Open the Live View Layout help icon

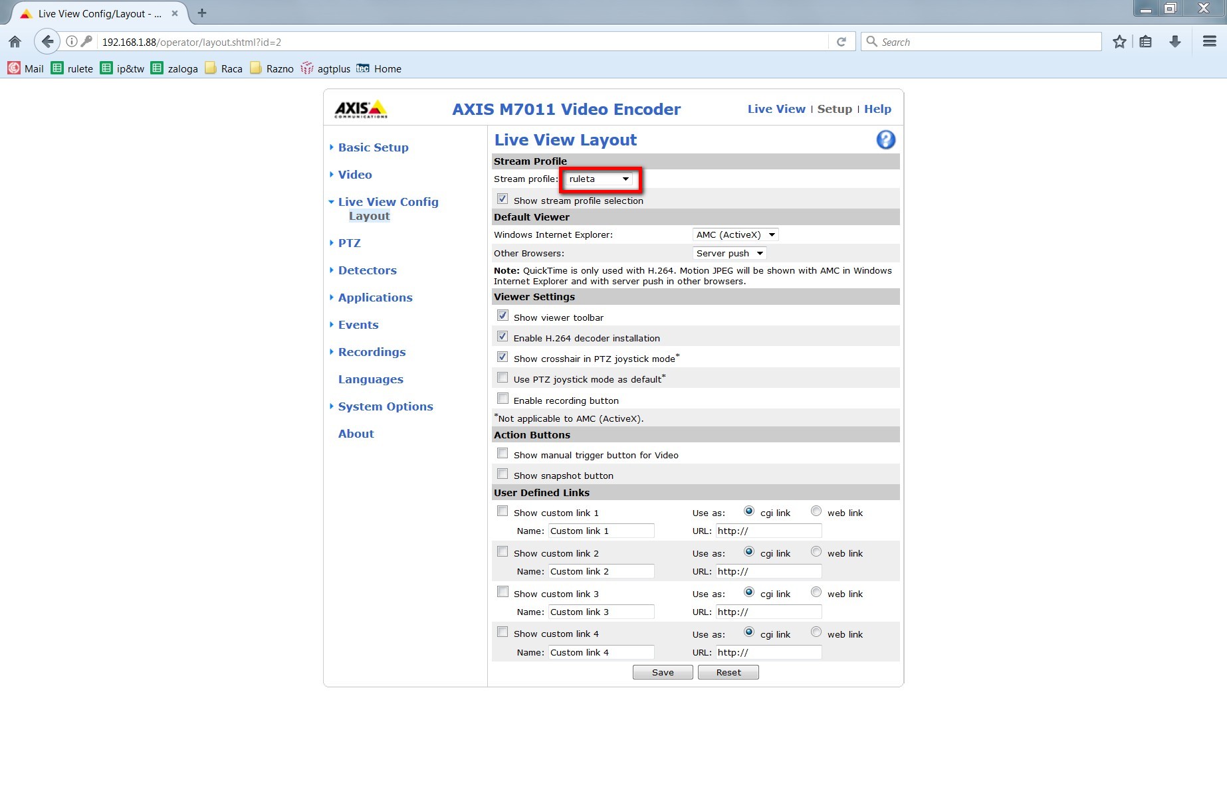(x=885, y=140)
